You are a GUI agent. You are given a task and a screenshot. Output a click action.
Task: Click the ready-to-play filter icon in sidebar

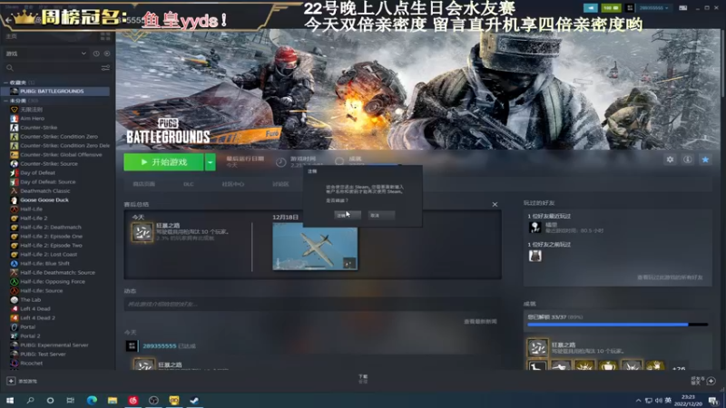pos(107,53)
